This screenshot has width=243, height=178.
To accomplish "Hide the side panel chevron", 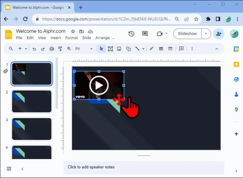I will [x=236, y=171].
